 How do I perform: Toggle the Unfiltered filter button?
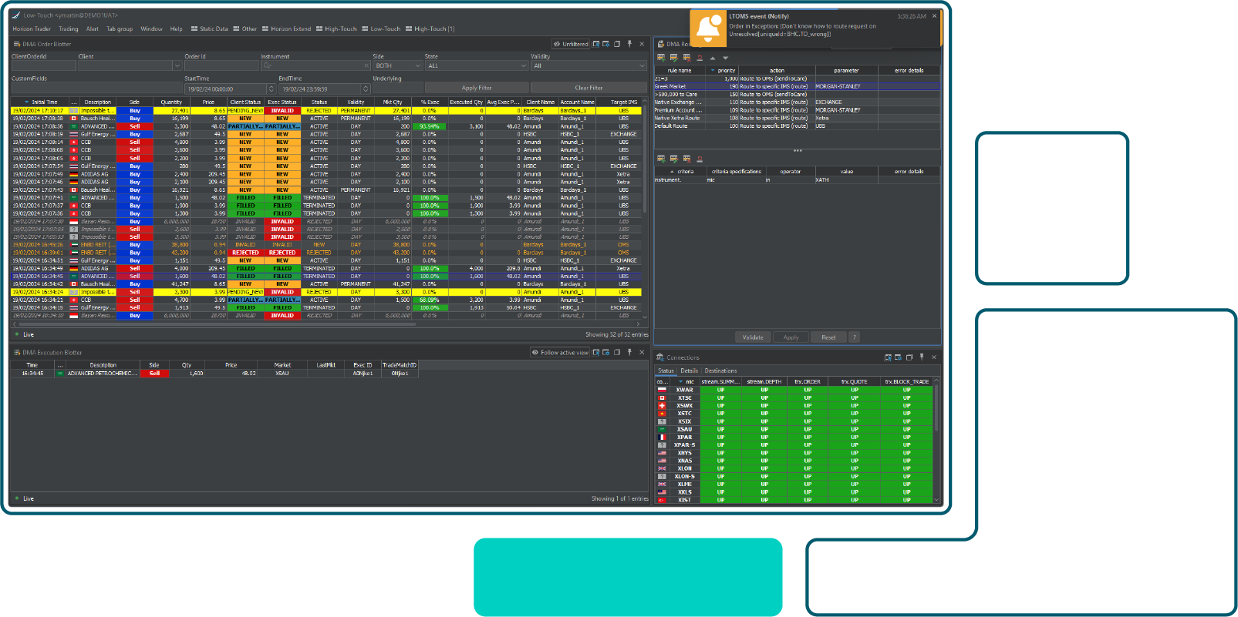(x=571, y=44)
